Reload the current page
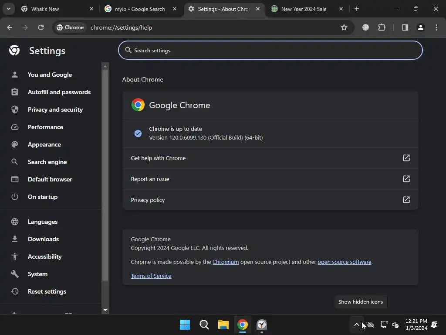 pyautogui.click(x=41, y=27)
